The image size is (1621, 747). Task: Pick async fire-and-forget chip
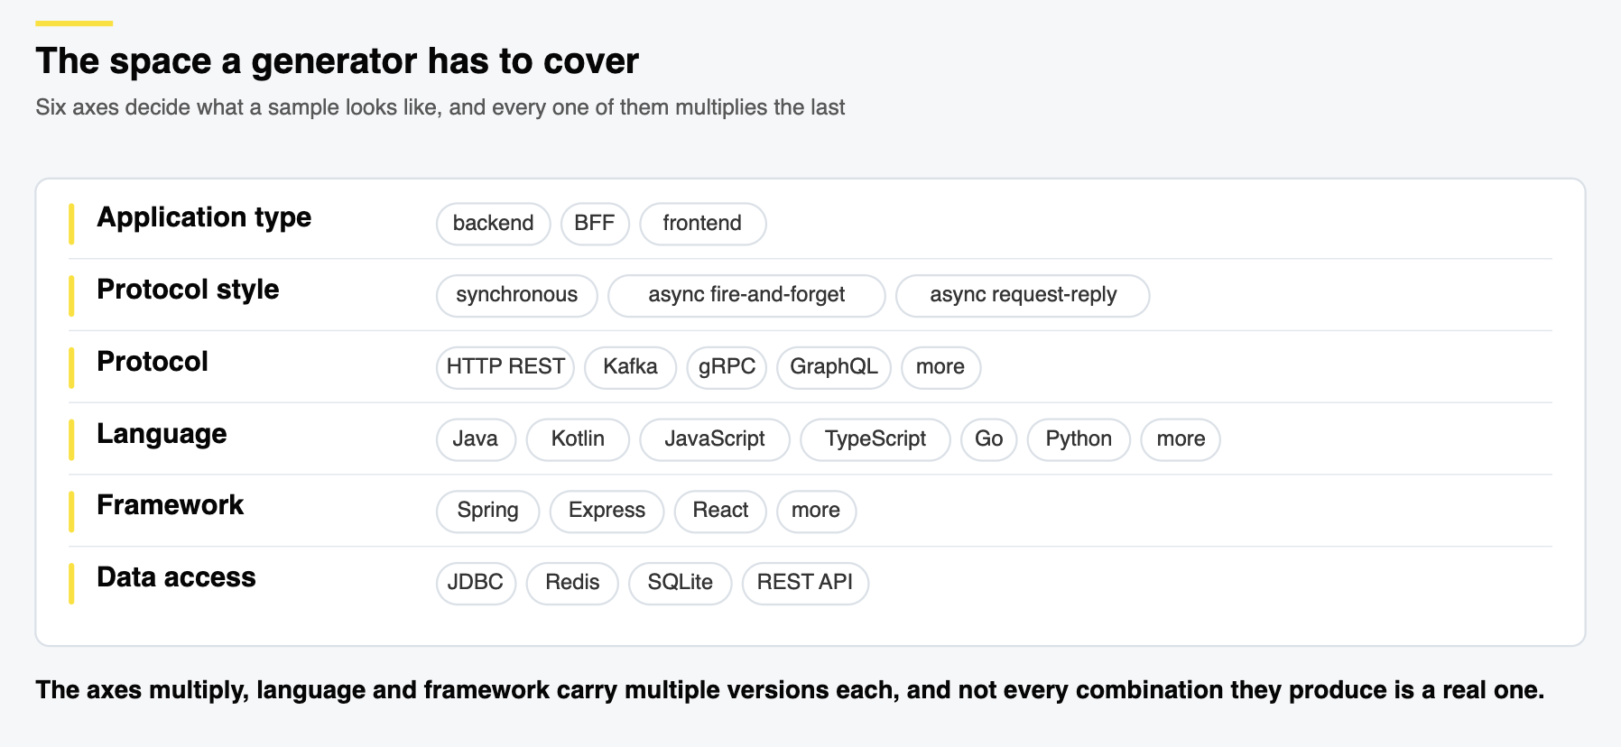point(746,296)
